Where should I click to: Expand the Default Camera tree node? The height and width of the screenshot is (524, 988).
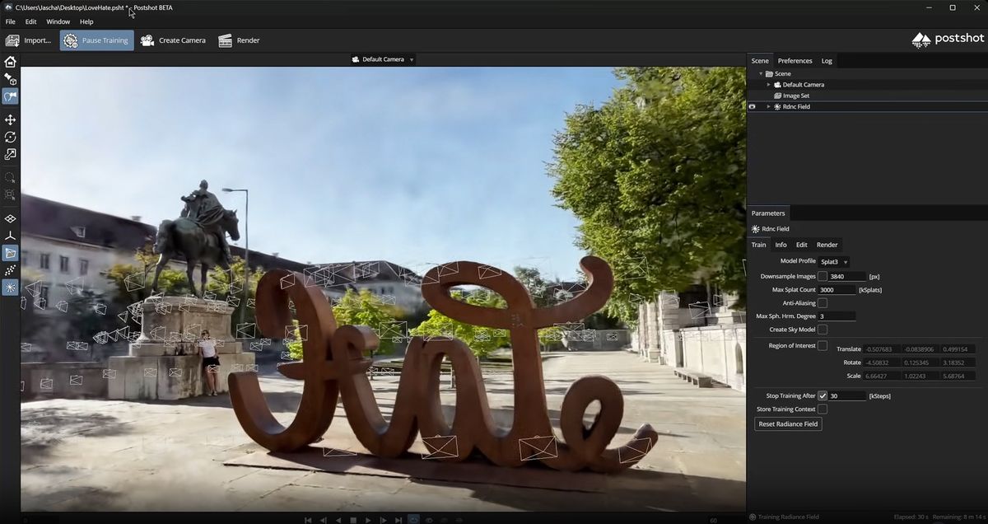[x=769, y=85]
